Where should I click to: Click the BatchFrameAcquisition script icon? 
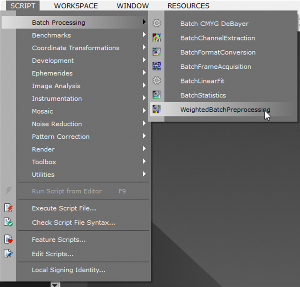157,66
